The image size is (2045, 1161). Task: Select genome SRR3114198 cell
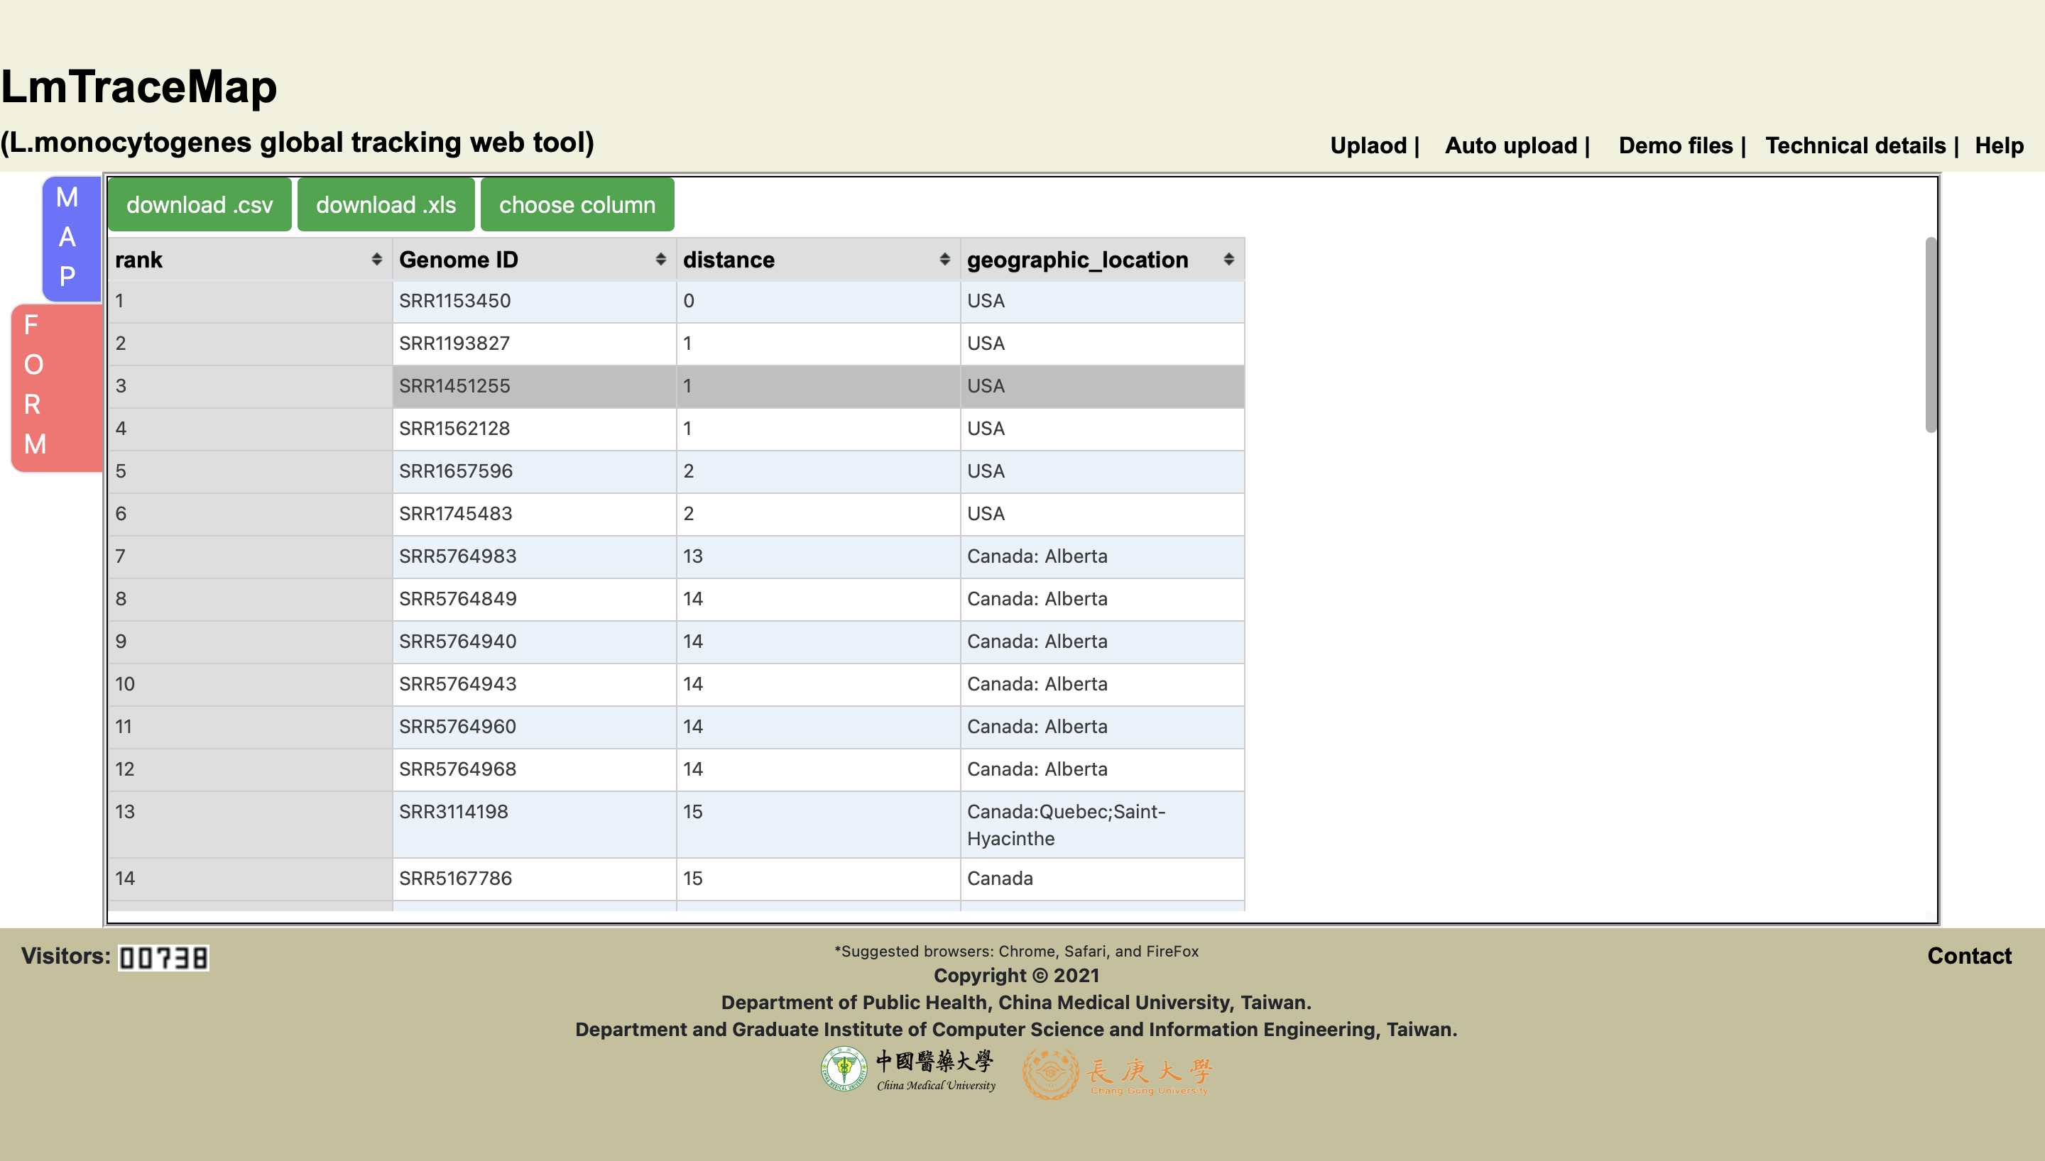coord(533,825)
